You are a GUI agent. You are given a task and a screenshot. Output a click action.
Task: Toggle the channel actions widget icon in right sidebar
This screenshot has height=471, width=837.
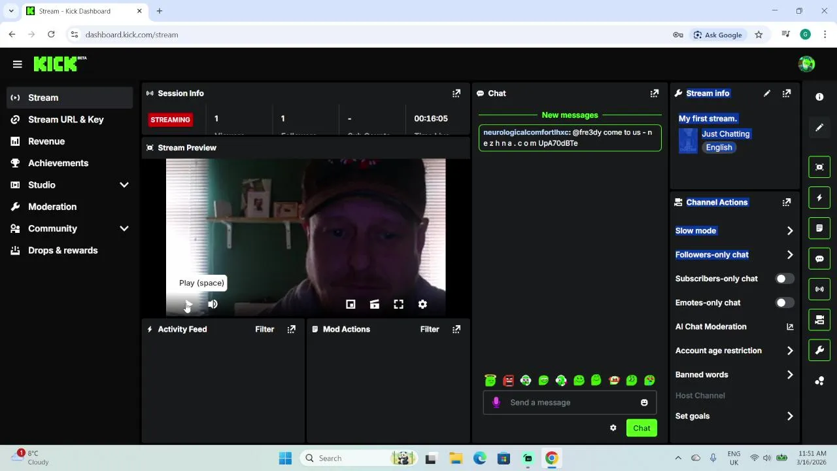819,320
